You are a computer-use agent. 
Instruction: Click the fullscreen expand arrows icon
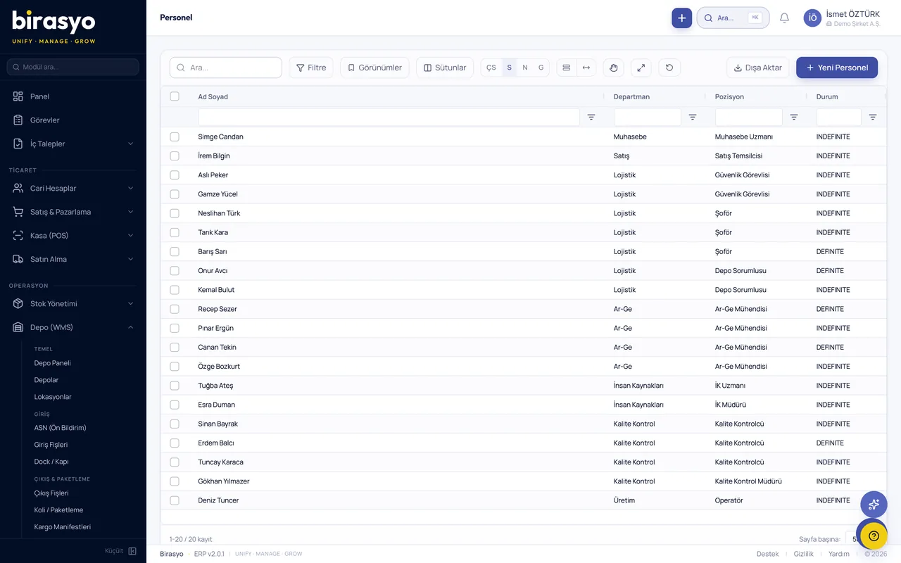[641, 68]
